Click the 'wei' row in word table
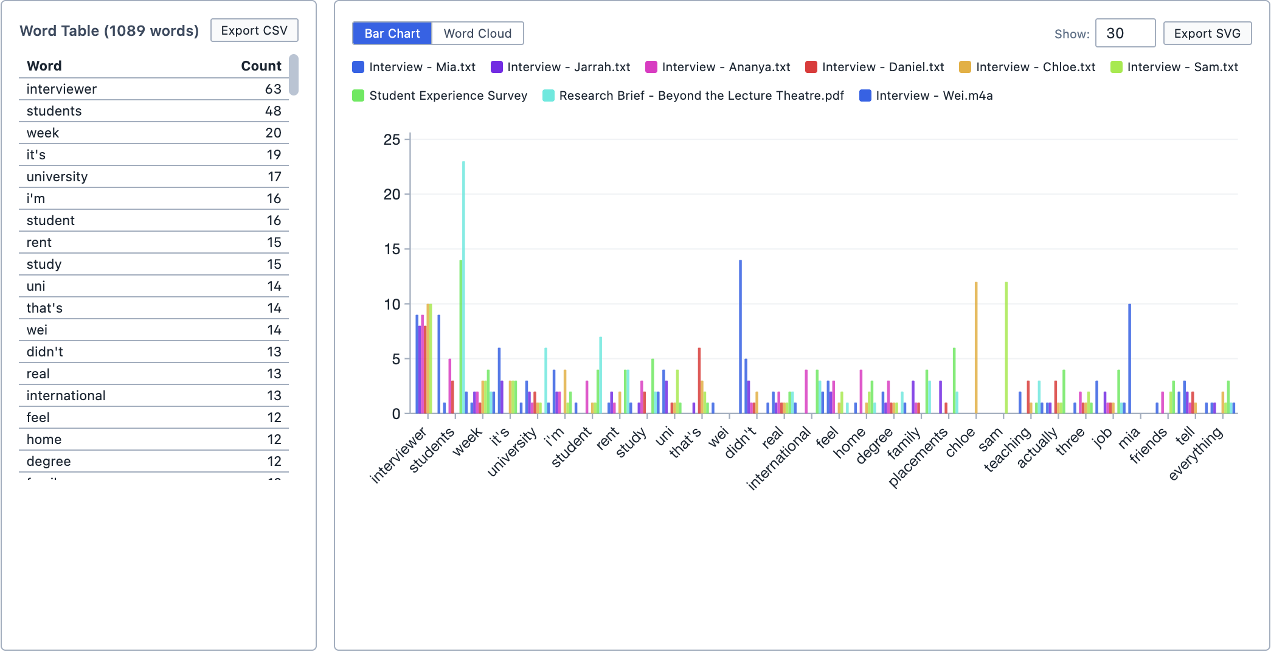1271x652 pixels. (154, 330)
